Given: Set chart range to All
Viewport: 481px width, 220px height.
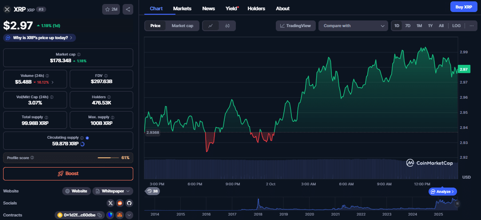Looking at the screenshot, I should click(x=441, y=26).
